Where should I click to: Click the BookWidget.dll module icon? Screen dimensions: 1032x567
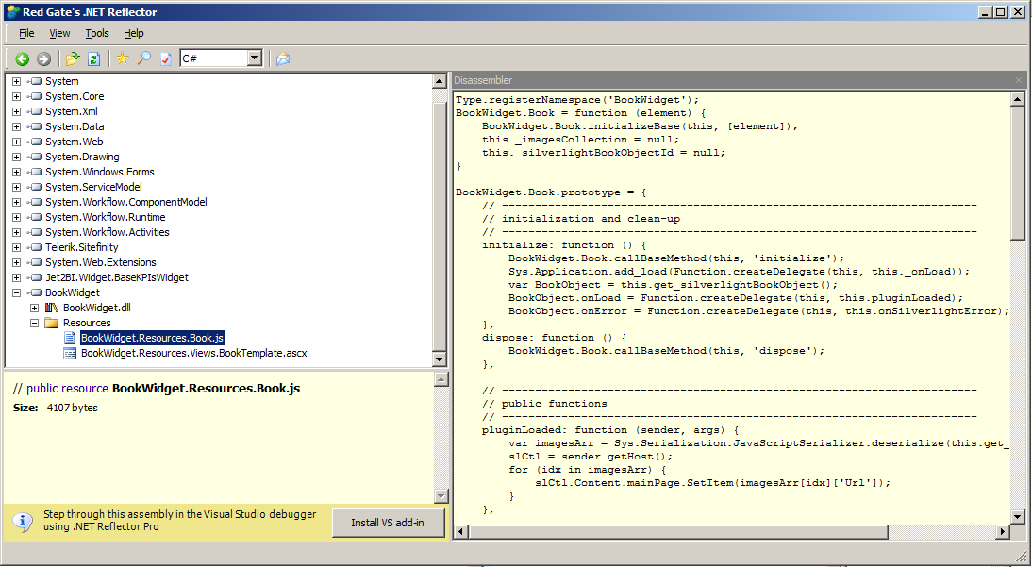point(52,308)
